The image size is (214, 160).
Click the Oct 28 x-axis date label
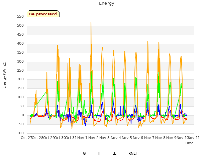(38, 138)
